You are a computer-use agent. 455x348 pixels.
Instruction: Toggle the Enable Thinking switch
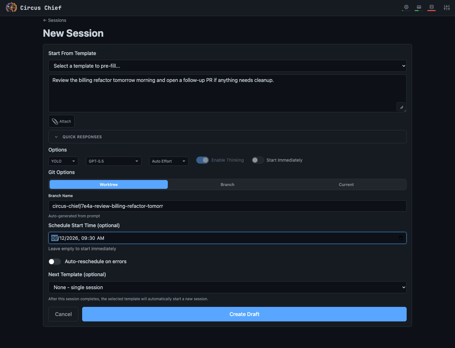point(203,160)
